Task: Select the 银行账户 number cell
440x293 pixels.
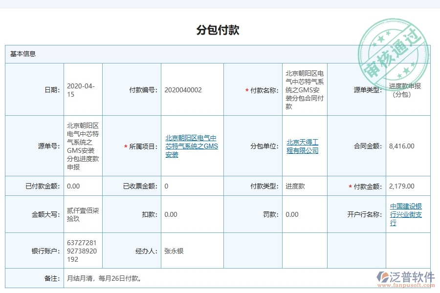Action: tap(82, 250)
